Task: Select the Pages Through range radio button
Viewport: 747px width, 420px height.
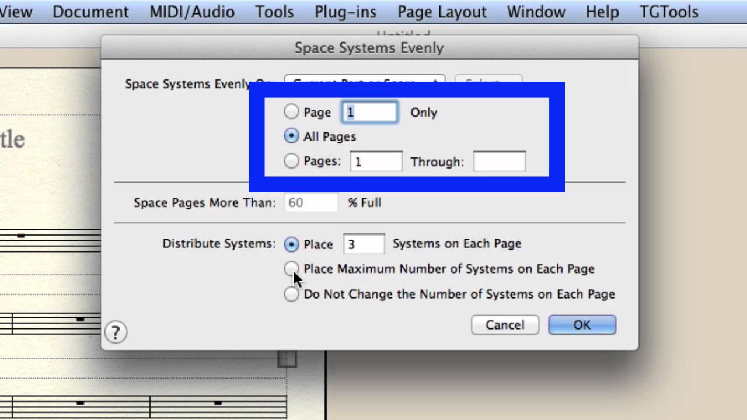Action: 291,161
